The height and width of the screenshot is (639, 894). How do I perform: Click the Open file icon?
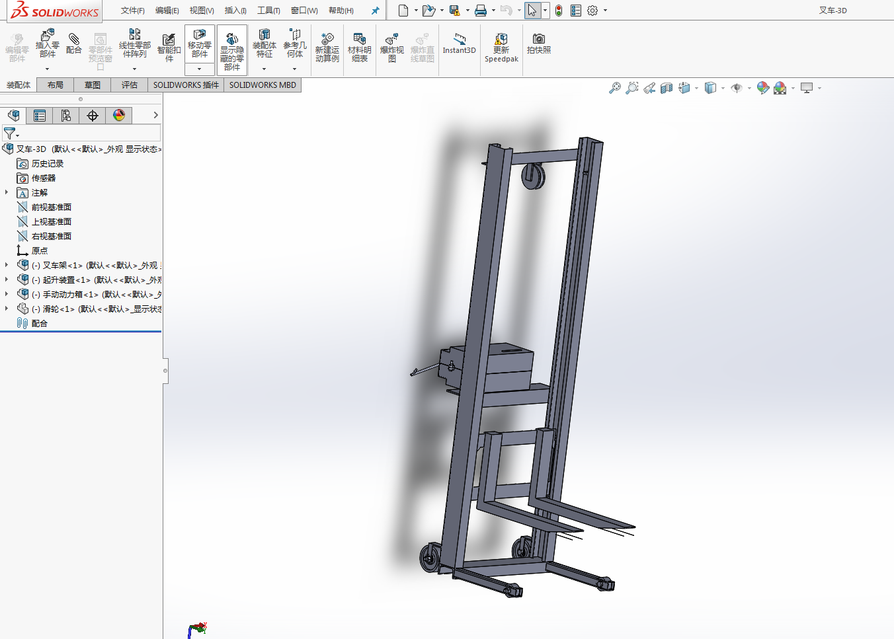click(428, 11)
